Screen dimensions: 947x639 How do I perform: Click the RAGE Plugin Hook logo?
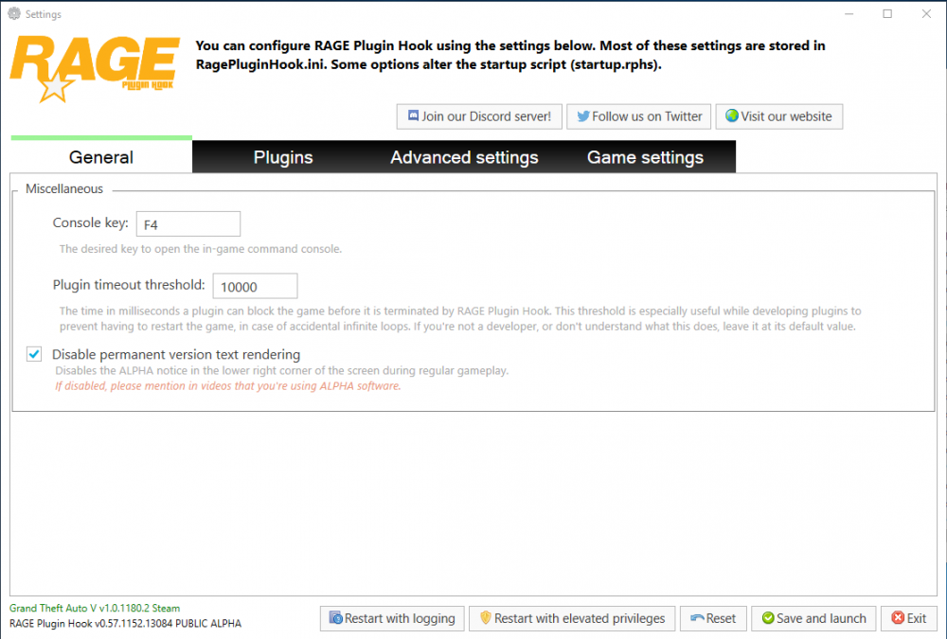point(95,69)
